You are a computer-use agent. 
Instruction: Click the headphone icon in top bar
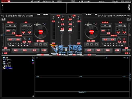32,1
